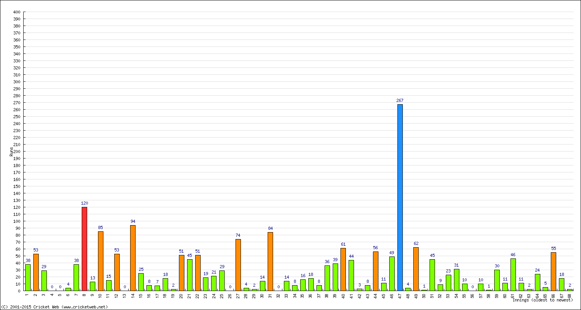Select the green bar labeled 49
This screenshot has height=310, width=581.
[x=392, y=274]
